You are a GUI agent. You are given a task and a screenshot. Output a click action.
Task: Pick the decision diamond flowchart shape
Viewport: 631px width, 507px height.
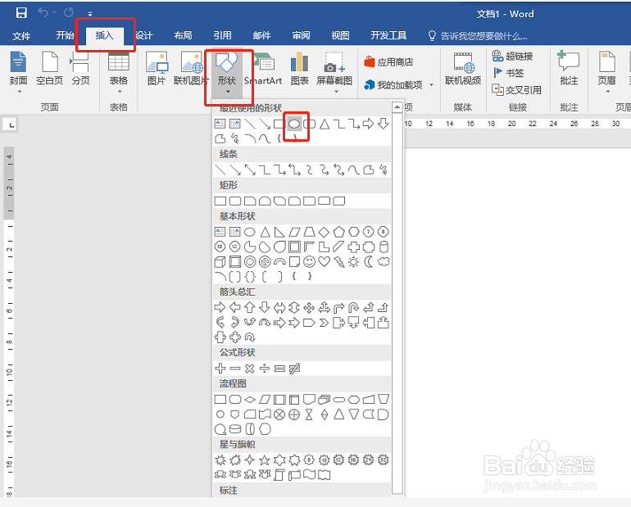250,399
